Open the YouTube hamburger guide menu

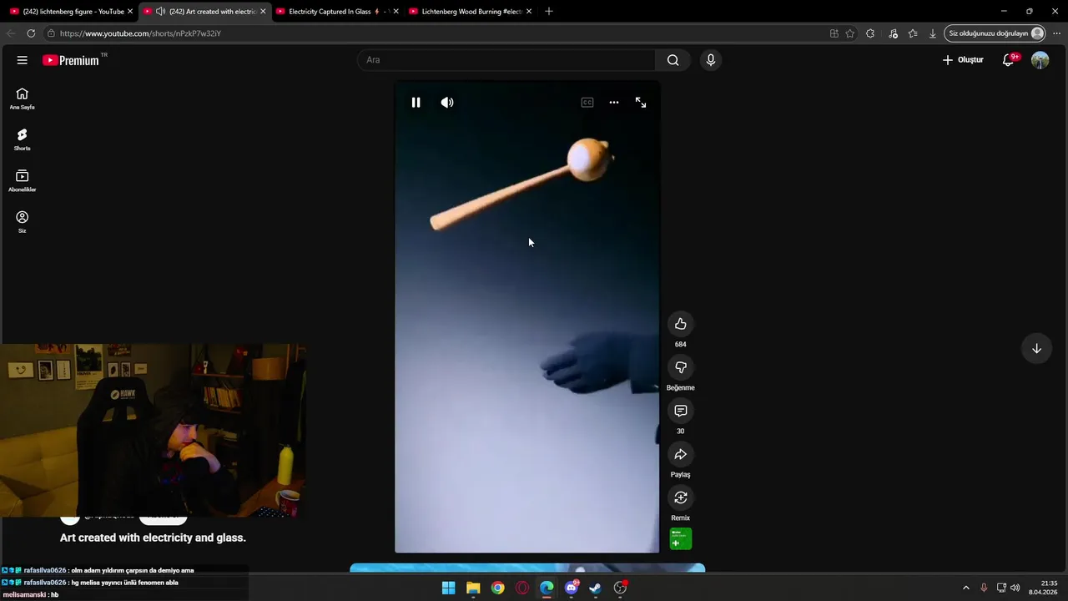coord(23,60)
